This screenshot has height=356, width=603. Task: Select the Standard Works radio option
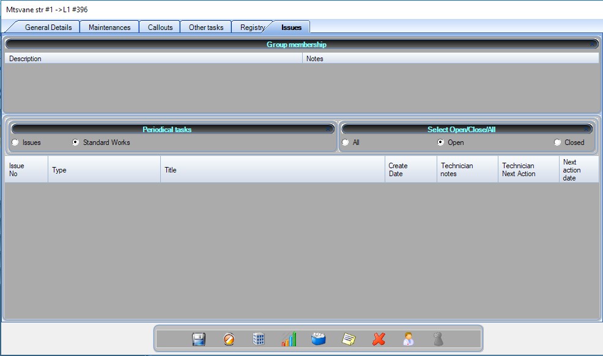click(76, 143)
